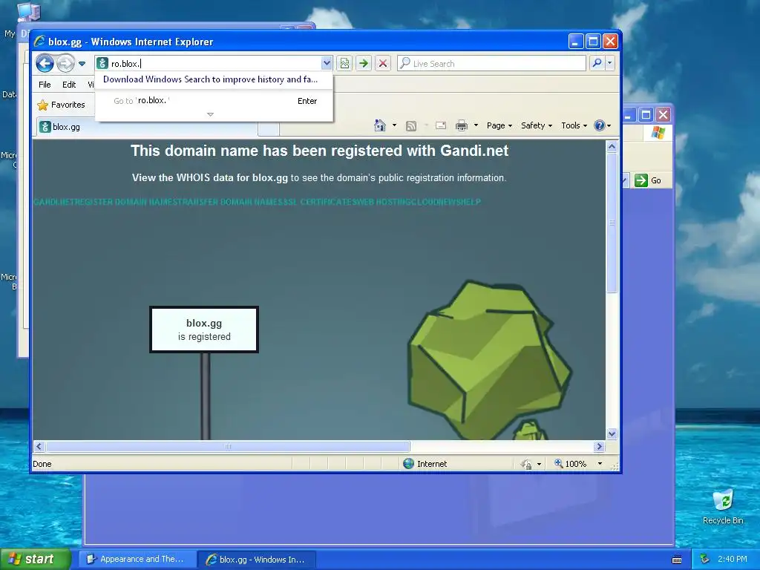
Task: Click the horizontal scrollbar right arrow
Action: coord(599,446)
